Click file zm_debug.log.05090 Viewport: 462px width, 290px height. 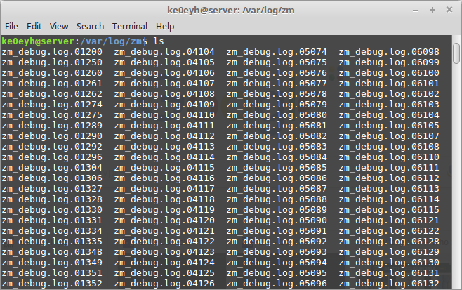(x=277, y=220)
